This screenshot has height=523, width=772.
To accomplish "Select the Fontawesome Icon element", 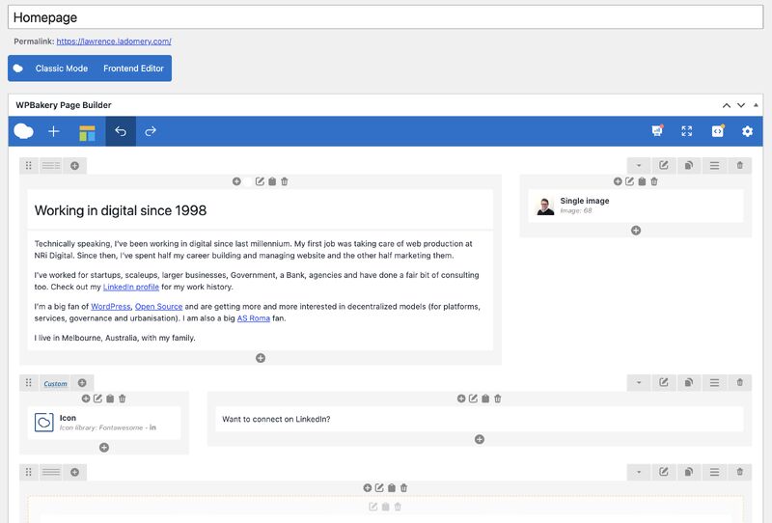I will coord(104,423).
